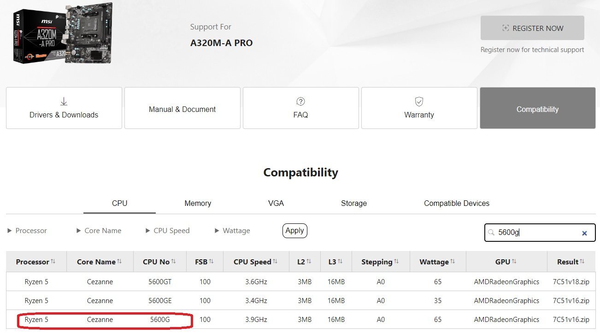Open the Drivers & Downloads section
This screenshot has height=333, width=600.
(x=64, y=108)
